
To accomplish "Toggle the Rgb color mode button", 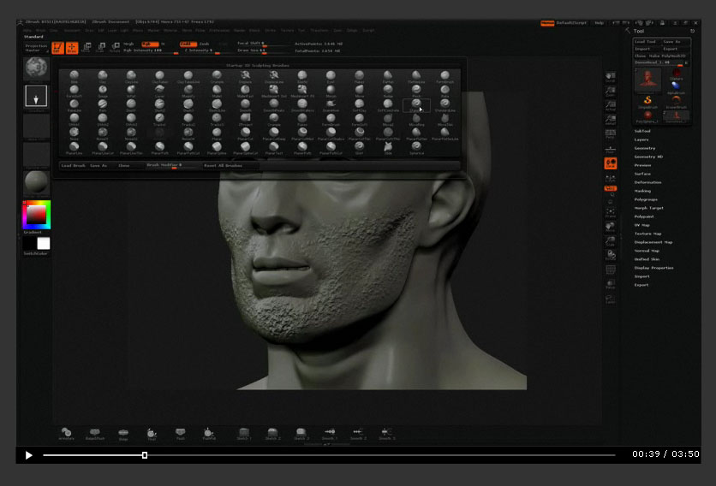I will (149, 44).
